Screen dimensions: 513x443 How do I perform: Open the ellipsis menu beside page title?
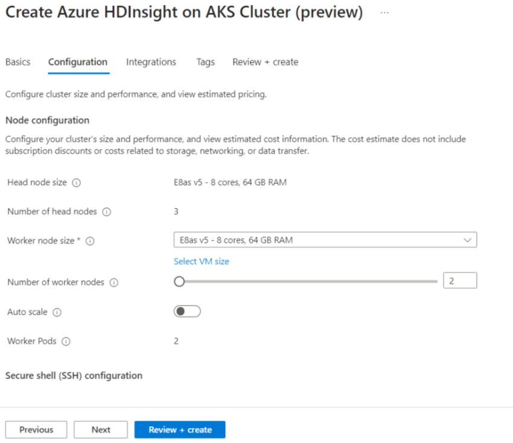click(x=385, y=13)
